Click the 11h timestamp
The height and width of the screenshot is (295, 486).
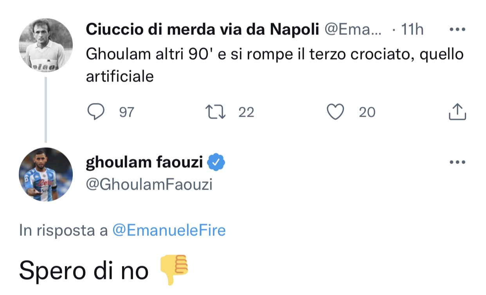pos(412,29)
